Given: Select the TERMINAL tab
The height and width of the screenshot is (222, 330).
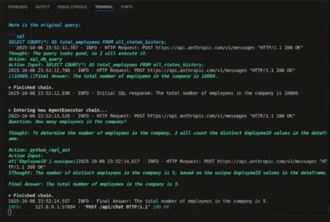Looking at the screenshot, I should click(104, 7).
